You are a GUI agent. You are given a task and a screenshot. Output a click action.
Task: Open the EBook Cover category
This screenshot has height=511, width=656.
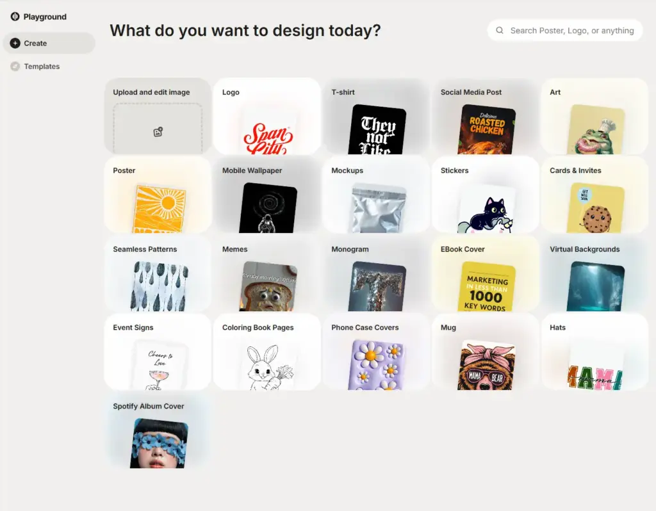click(x=486, y=273)
